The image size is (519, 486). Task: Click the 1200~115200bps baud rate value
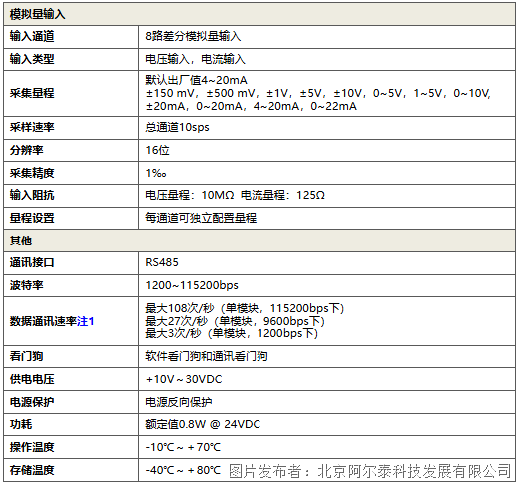[x=192, y=285]
